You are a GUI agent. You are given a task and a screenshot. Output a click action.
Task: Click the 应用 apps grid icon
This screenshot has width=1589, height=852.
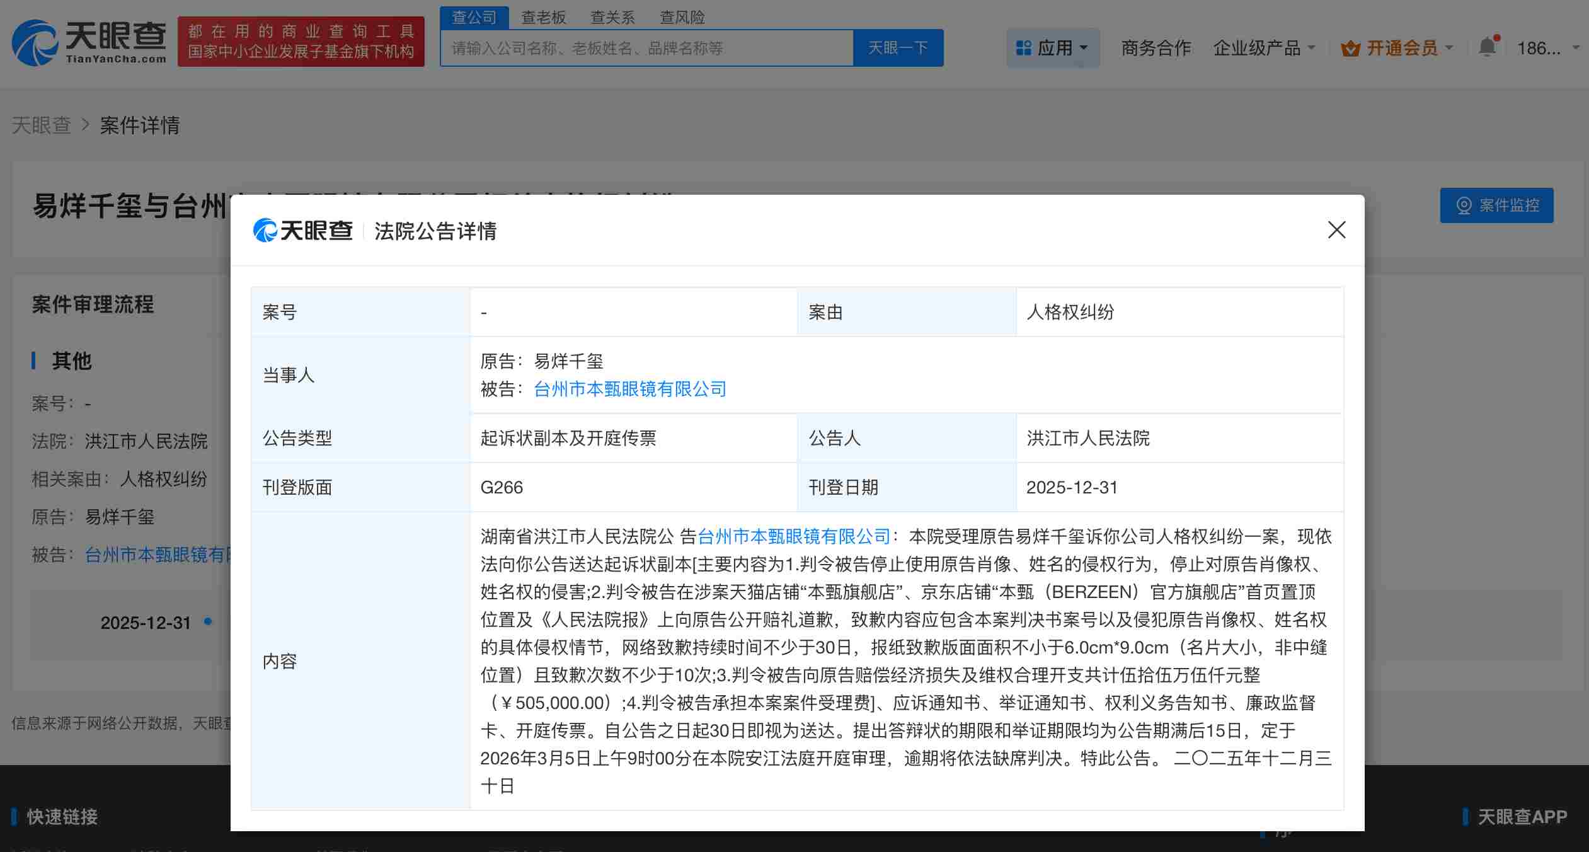pos(1022,47)
